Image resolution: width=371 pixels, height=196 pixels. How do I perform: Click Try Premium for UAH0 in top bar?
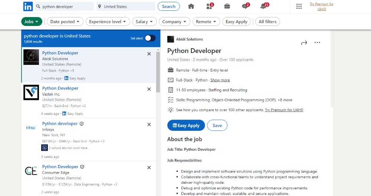click(322, 6)
